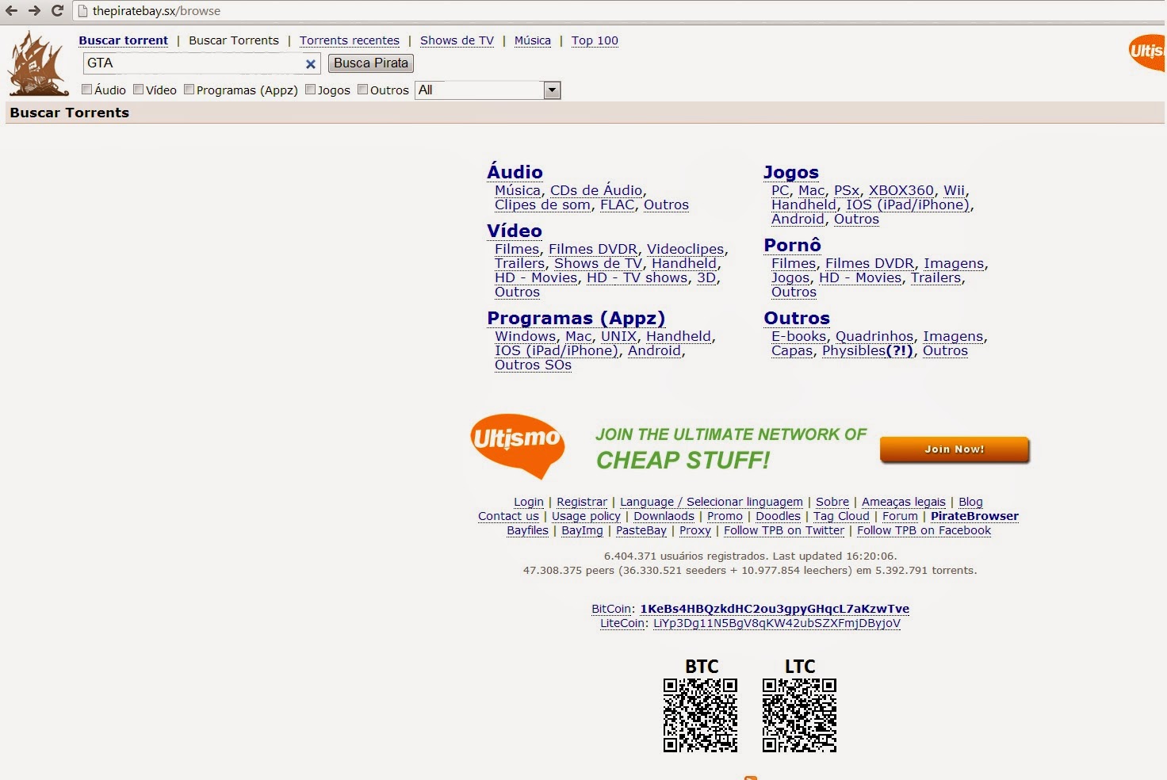The height and width of the screenshot is (780, 1167).
Task: Open the Usage policy link
Action: pos(586,516)
